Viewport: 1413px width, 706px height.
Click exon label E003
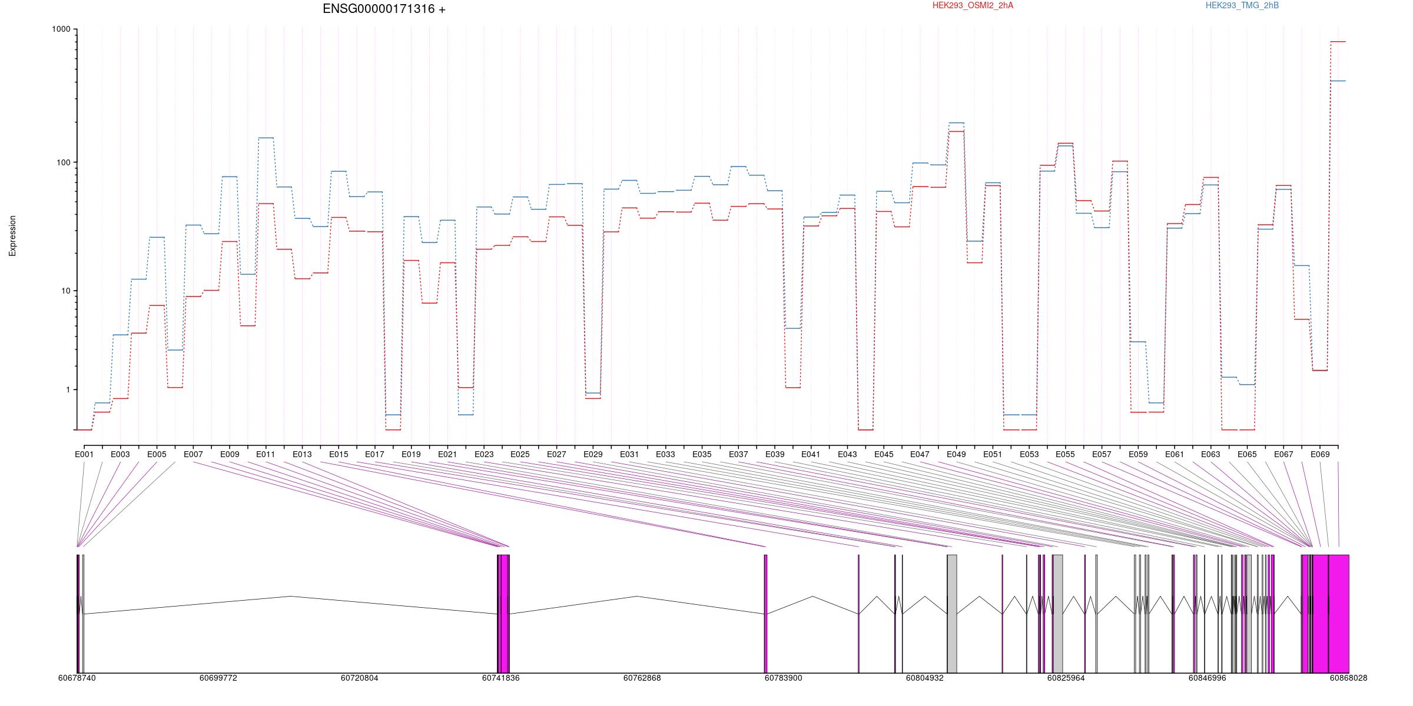(x=120, y=454)
